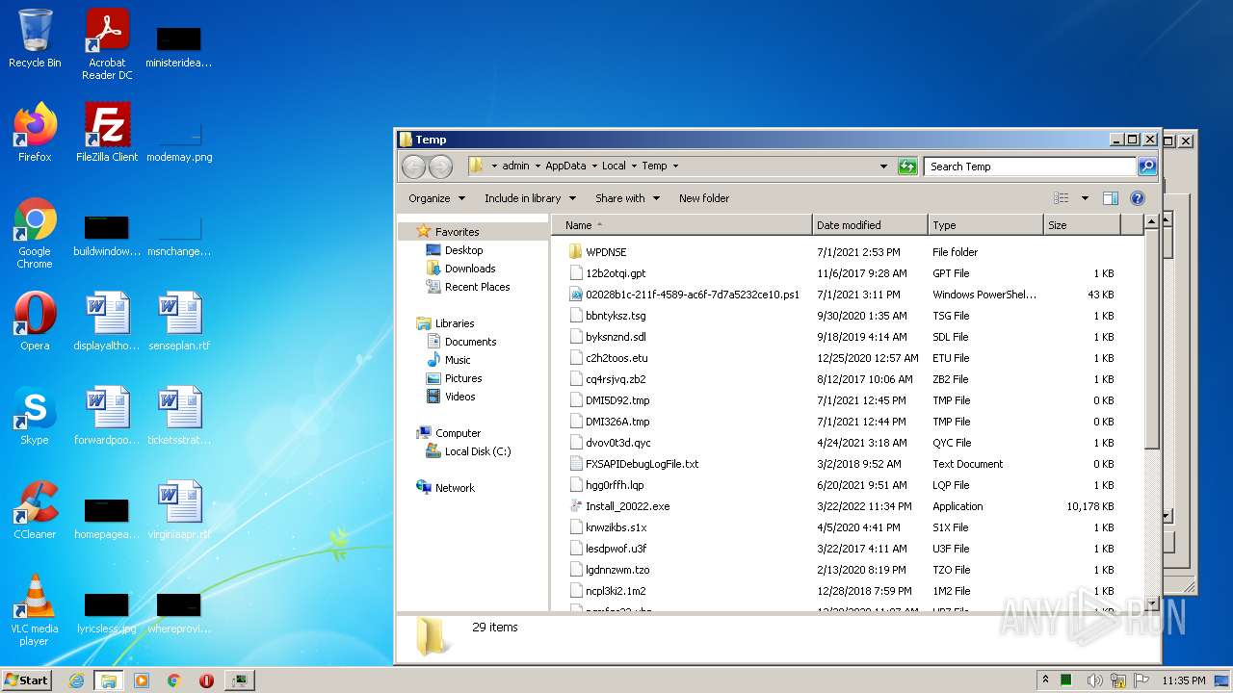Select Network in navigation pane
Viewport: 1233px width, 693px height.
point(455,488)
